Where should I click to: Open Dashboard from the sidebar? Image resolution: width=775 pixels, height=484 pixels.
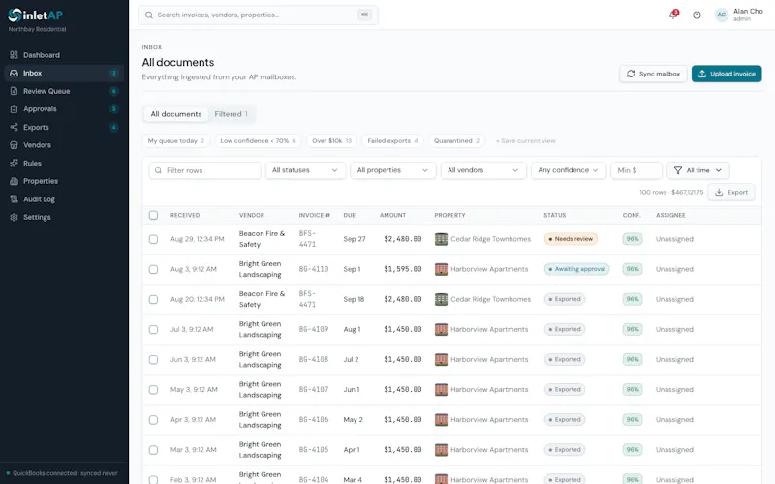click(64, 55)
